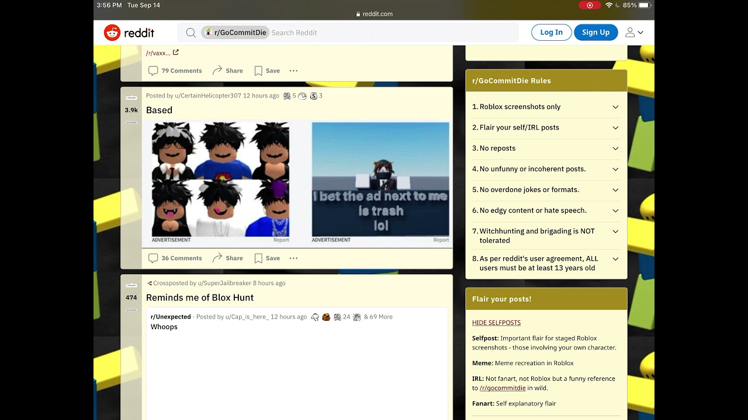Open u/Cap_is_here_'s profile
The width and height of the screenshot is (748, 420).
[247, 317]
